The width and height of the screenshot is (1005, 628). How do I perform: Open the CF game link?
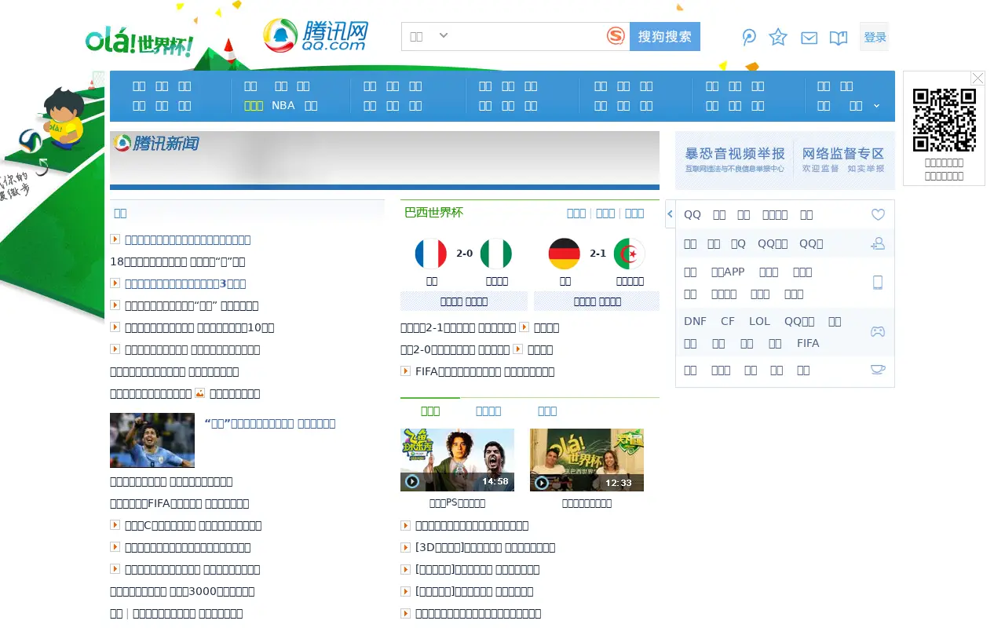(728, 321)
